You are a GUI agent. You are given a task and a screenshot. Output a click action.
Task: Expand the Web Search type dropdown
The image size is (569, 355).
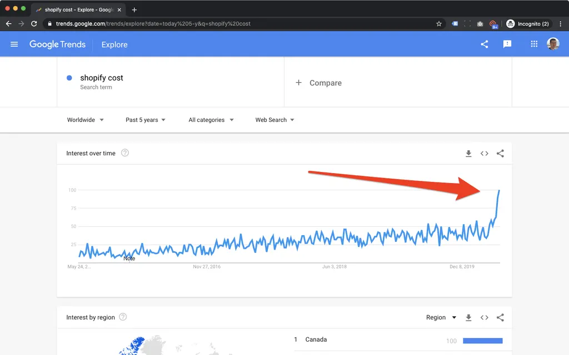tap(274, 120)
